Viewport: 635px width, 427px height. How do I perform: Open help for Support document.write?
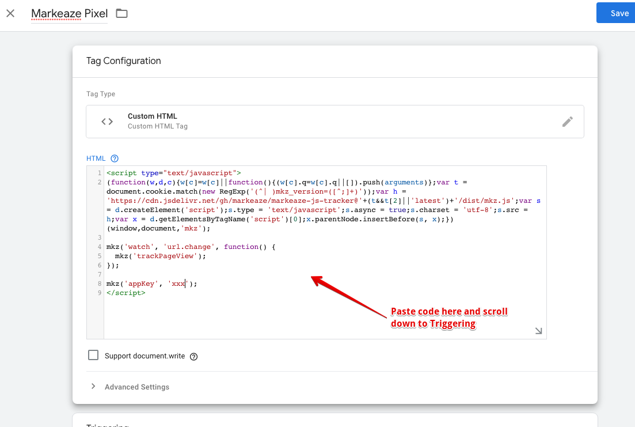click(194, 357)
